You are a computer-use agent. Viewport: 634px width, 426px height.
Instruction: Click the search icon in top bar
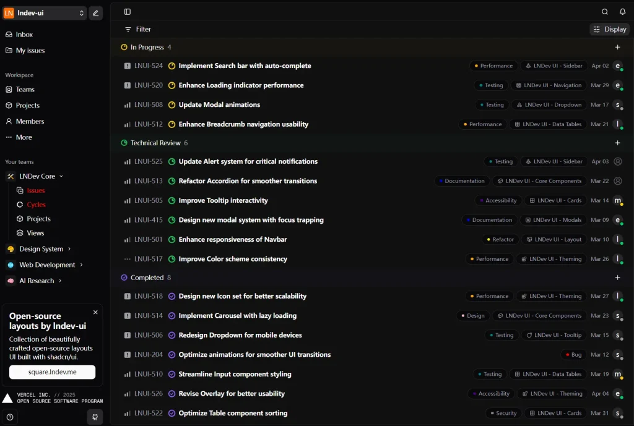[605, 12]
